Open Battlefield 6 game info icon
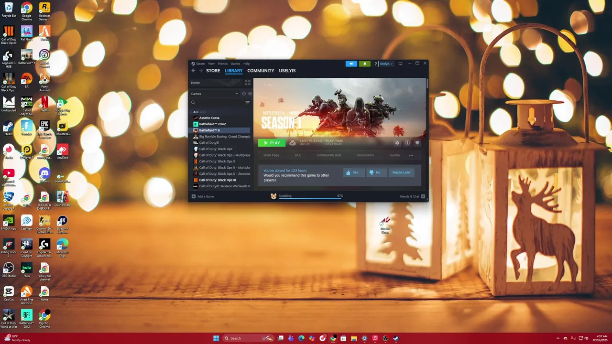 click(407, 143)
